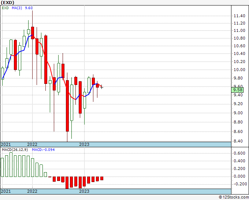
Task: Click the 11.20 price axis label
Action: (239, 23)
